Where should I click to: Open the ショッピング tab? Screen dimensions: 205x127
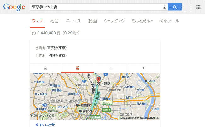pyautogui.click(x=114, y=21)
